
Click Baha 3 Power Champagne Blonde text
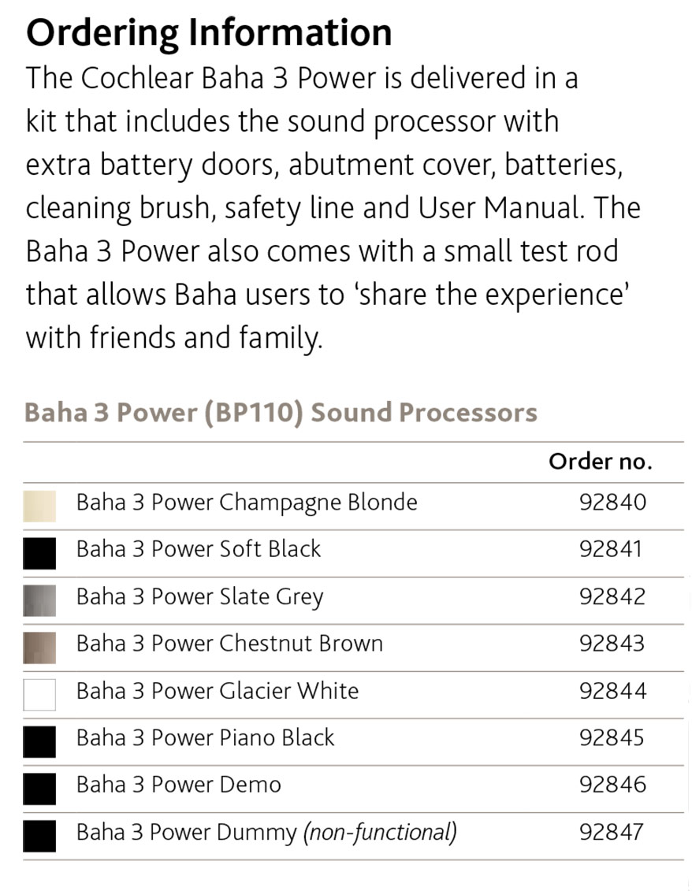click(247, 503)
